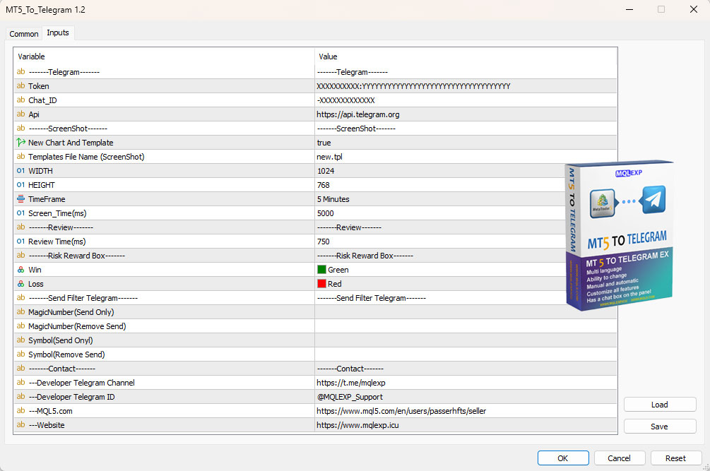Click the icon beside ---Website
710x471 pixels.
[x=20, y=425]
